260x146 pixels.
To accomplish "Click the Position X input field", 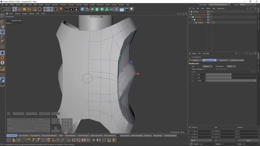I will click(201, 131).
